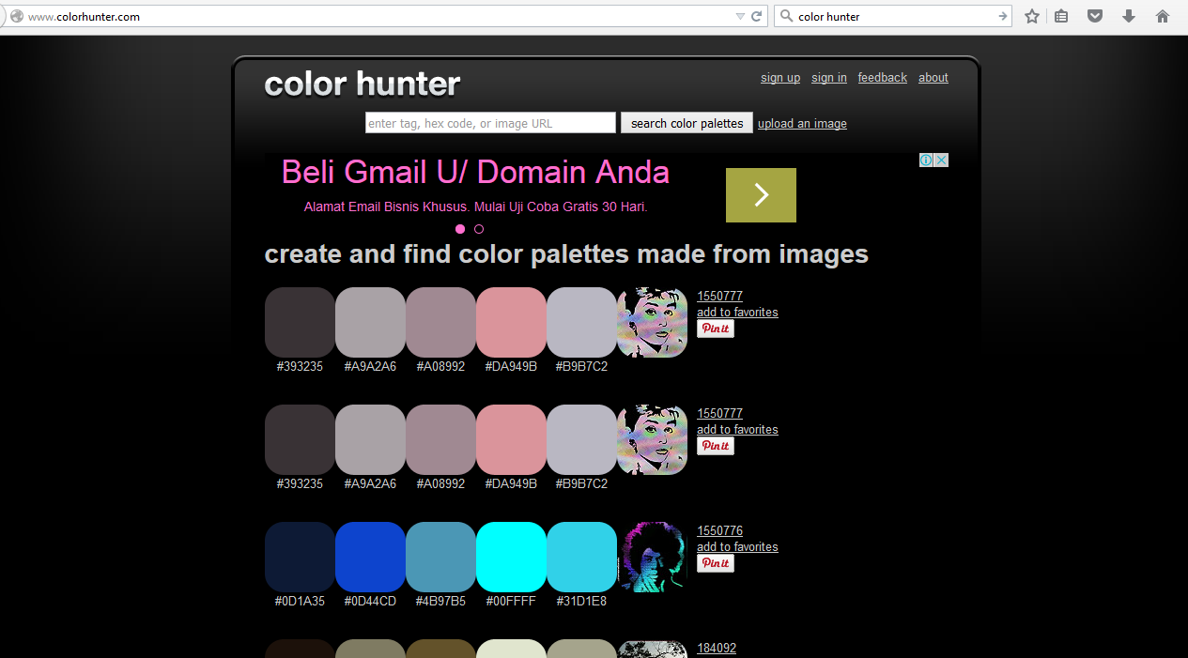Click the ad's olive arrow button
The image size is (1188, 658).
(761, 195)
